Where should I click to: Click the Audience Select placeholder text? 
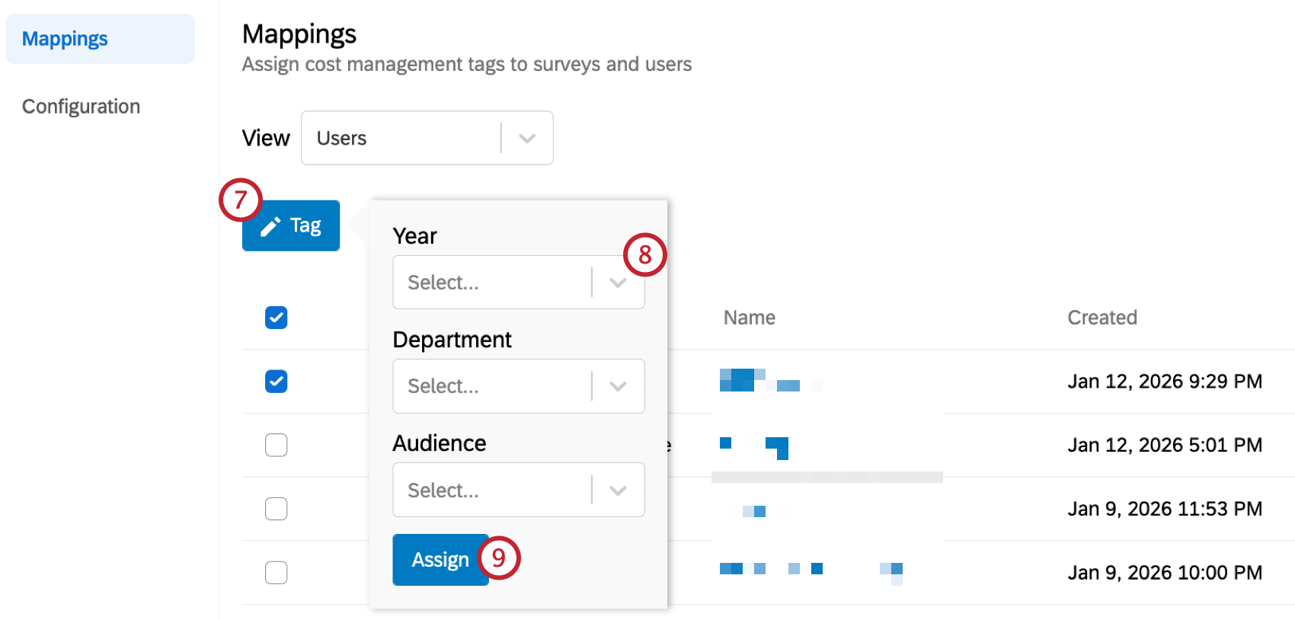click(x=443, y=491)
